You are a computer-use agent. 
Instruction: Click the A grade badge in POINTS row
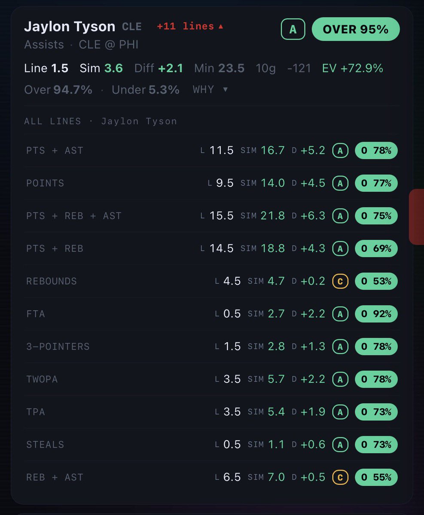(340, 183)
